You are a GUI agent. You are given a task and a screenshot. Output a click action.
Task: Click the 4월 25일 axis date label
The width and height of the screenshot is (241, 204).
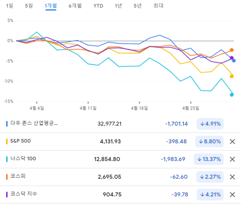(191, 108)
